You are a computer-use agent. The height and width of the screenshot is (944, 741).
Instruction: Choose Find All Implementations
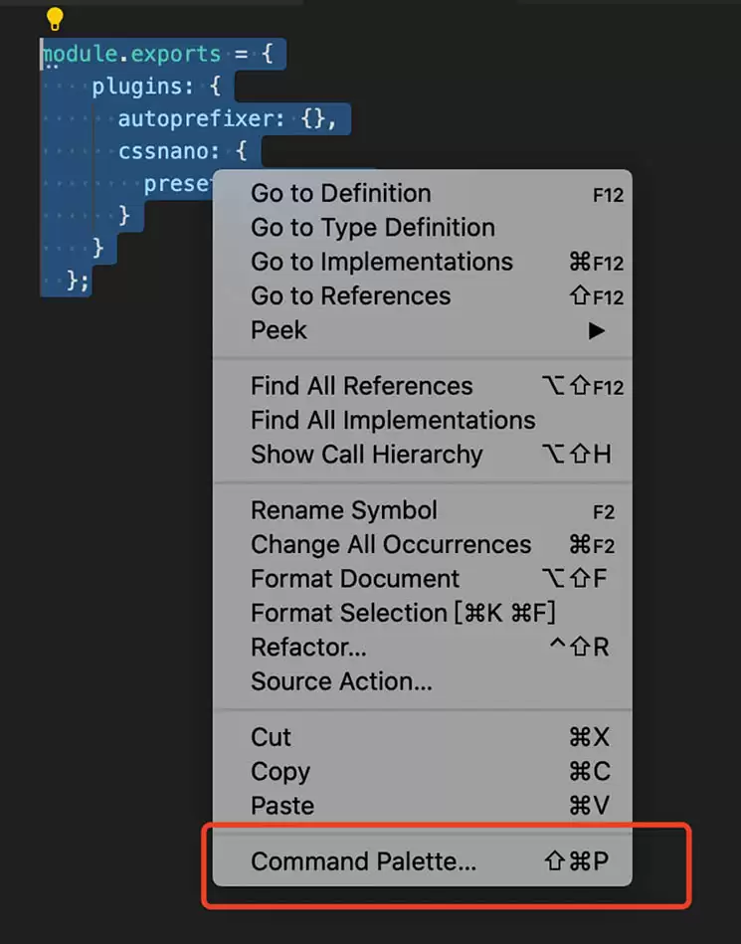coord(392,420)
